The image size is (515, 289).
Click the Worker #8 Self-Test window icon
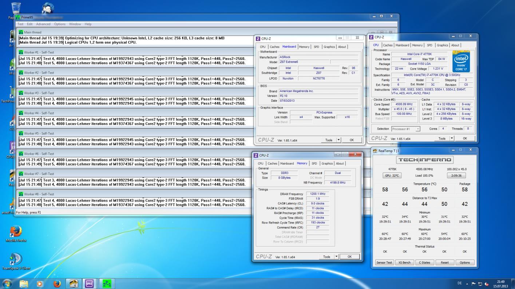(21, 194)
